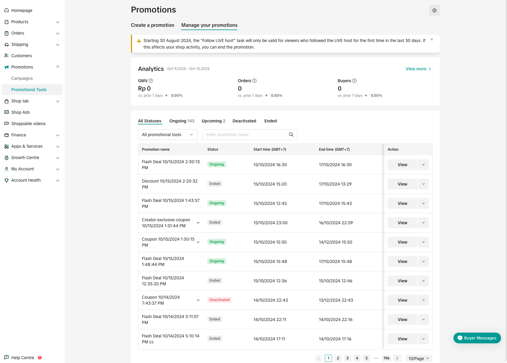
Task: Click the search magnifier icon
Action: point(291,135)
